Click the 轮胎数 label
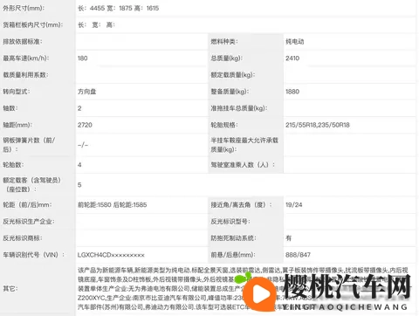Viewport: 419px width, 316px height. click(x=13, y=165)
